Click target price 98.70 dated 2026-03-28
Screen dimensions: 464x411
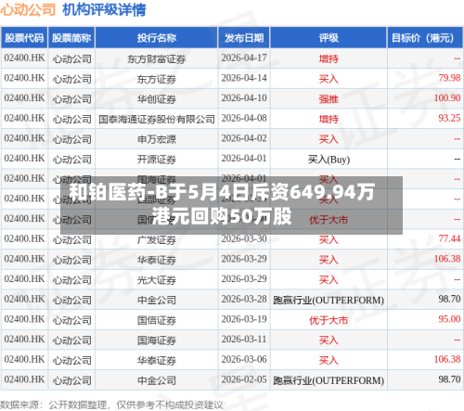[x=449, y=299]
